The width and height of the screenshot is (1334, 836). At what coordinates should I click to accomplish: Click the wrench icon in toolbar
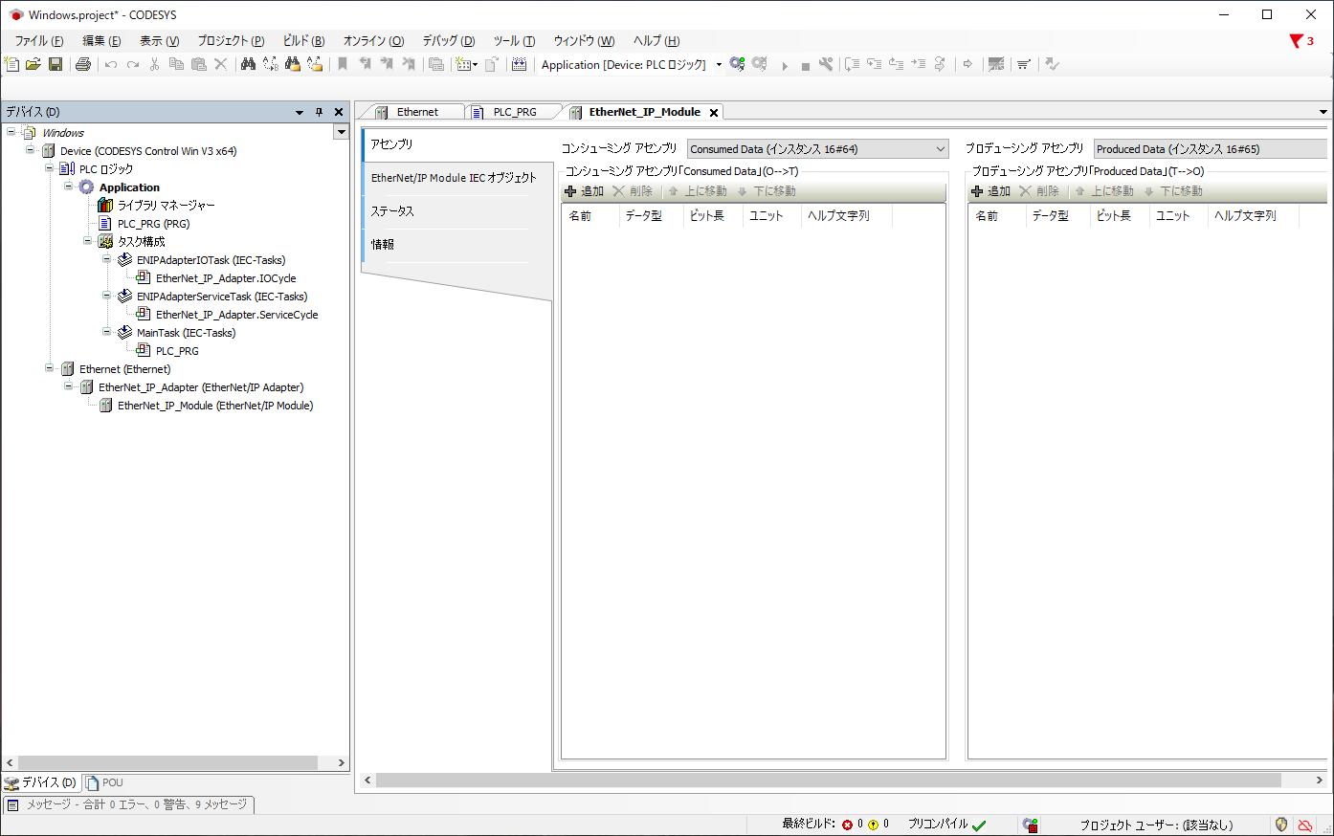pyautogui.click(x=826, y=64)
